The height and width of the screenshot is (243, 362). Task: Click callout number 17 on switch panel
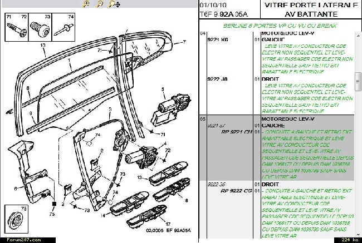point(168,224)
